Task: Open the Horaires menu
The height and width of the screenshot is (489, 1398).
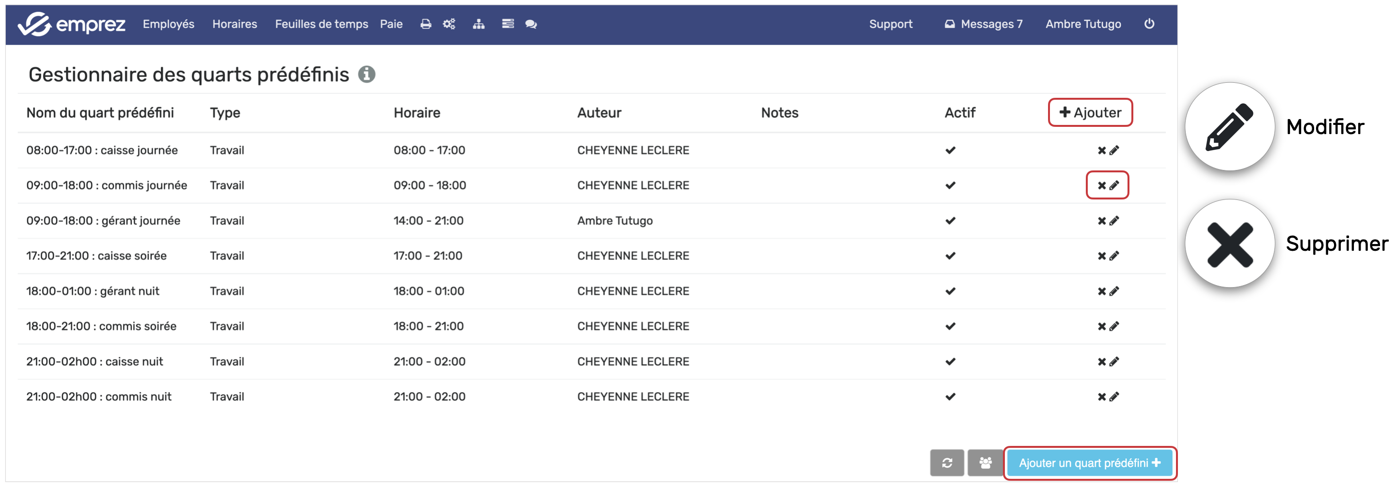Action: coord(235,24)
